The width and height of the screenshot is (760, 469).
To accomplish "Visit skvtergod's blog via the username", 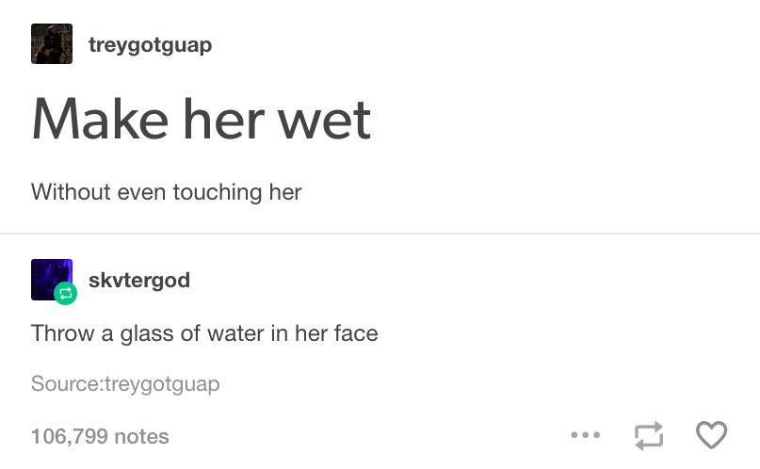I will (x=139, y=280).
